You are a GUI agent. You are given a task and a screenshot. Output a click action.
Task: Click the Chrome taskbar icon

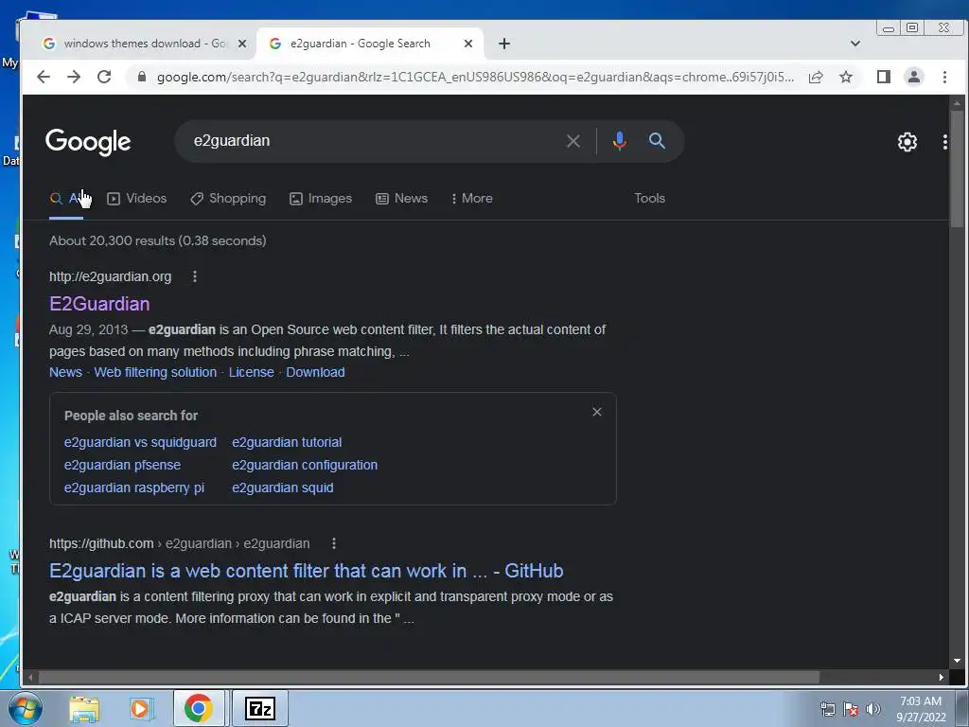pyautogui.click(x=199, y=708)
